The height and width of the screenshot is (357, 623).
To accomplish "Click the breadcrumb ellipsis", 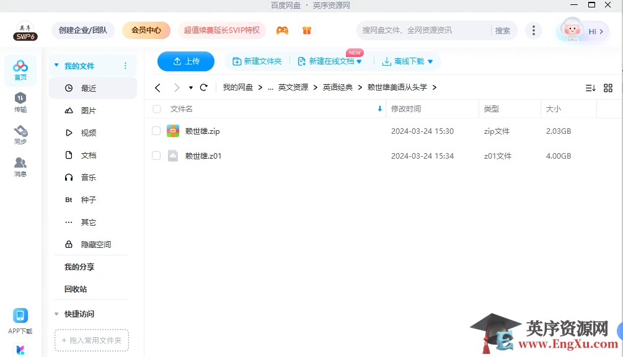I will (x=270, y=88).
